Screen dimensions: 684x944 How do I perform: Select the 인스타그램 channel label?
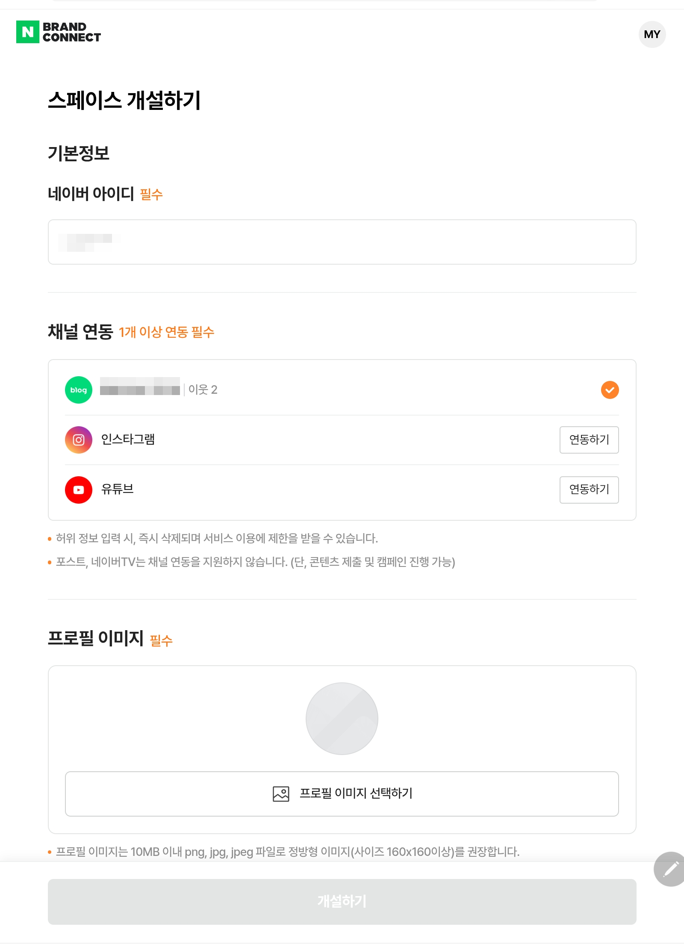tap(128, 440)
